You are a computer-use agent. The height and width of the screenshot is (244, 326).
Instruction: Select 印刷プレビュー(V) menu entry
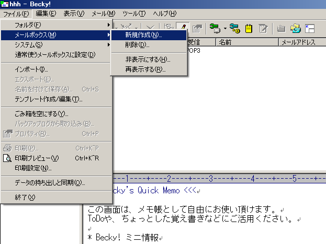(x=56, y=158)
